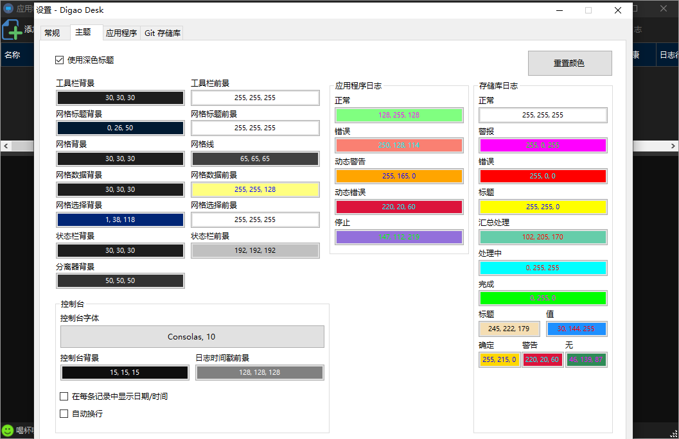Select the 网格数据背景 color swatch
This screenshot has height=439, width=679.
120,189
